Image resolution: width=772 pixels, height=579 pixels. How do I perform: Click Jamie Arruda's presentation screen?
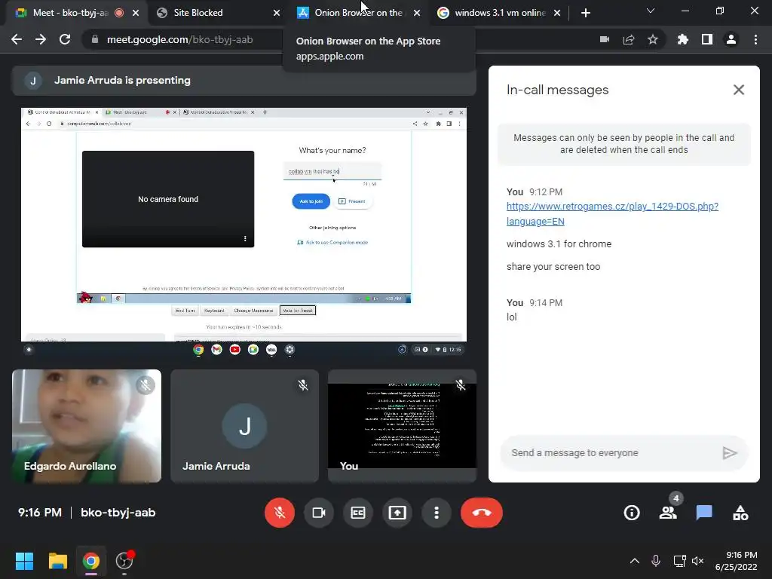point(244,231)
